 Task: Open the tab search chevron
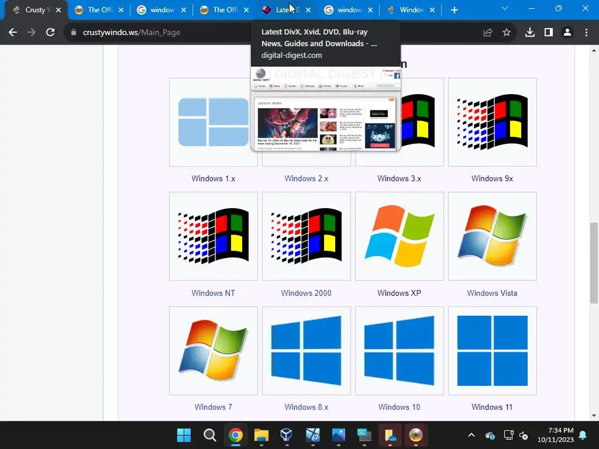[505, 8]
